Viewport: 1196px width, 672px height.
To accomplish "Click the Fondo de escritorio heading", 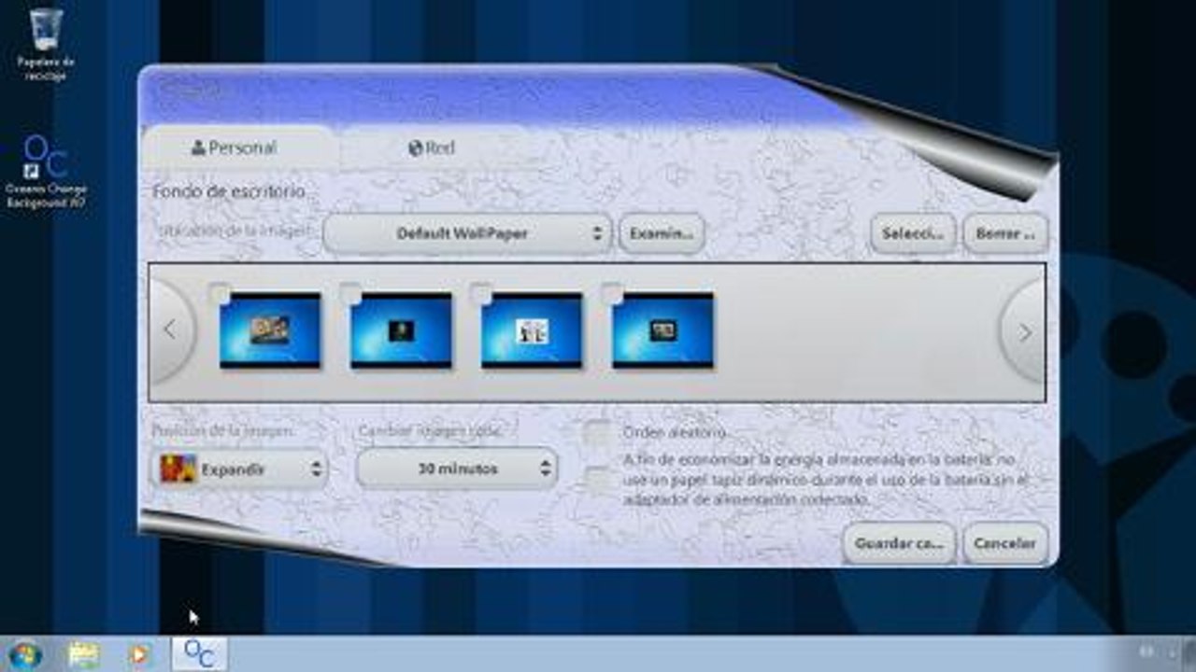I will [229, 191].
